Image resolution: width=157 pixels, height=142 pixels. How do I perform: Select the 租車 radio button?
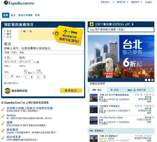pos(5,37)
